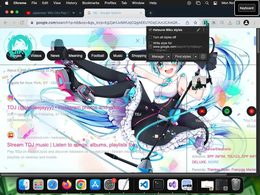Open the Bookmarks menu
This screenshot has width=260, height=195.
click(91, 3)
